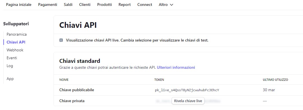This screenshot has height=110, width=303.
Task: Select Panoramica in the developer sidebar
Action: point(17,35)
